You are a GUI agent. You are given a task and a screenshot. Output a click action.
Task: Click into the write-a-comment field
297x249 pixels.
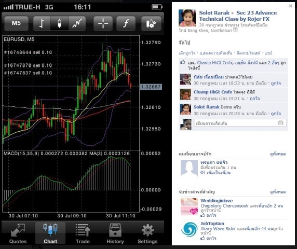[x=236, y=123]
